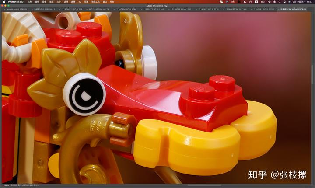This screenshot has width=315, height=188.
Task: Open the sound output menu bar icon
Action: (x=262, y=2)
